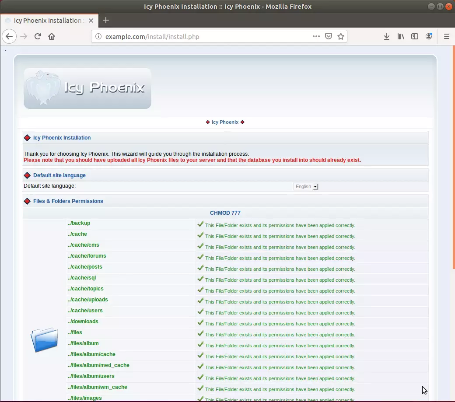Bookmark this page with the star

(341, 37)
